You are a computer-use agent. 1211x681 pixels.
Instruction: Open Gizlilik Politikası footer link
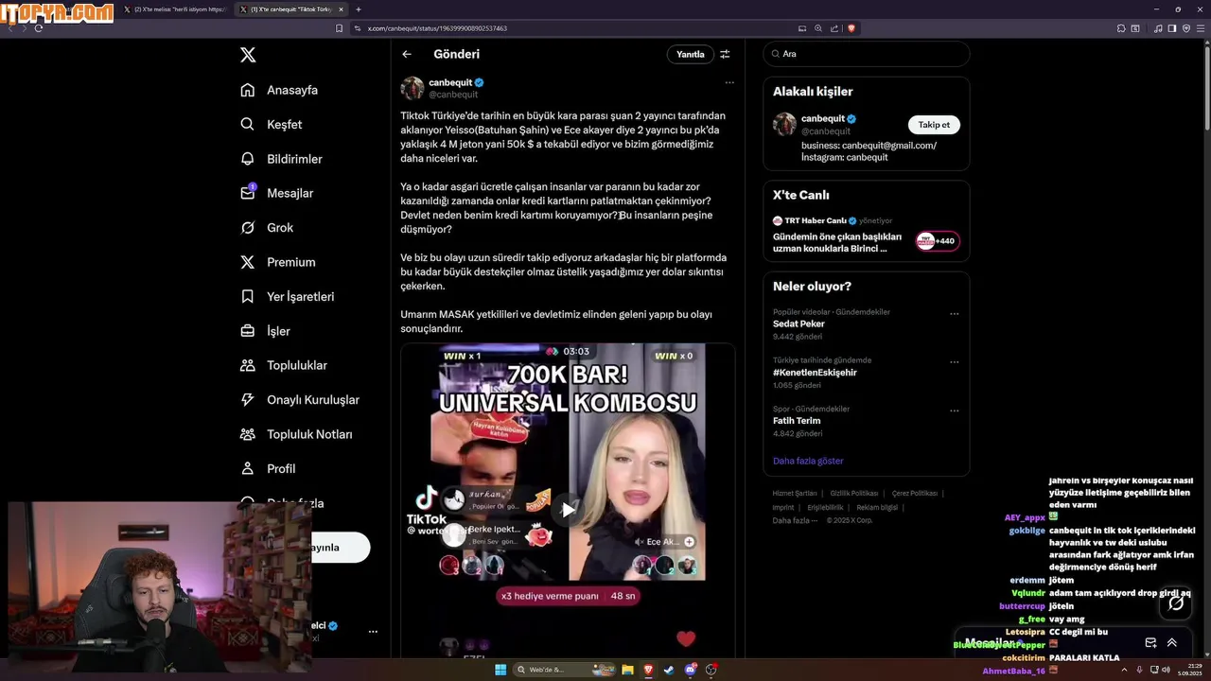(x=854, y=493)
